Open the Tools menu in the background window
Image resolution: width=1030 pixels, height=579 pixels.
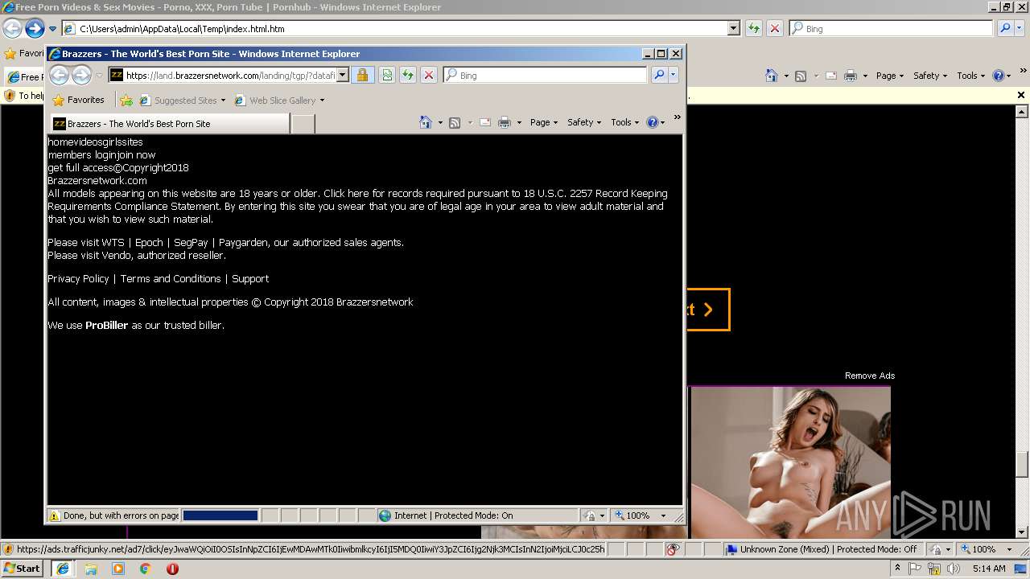(x=970, y=76)
